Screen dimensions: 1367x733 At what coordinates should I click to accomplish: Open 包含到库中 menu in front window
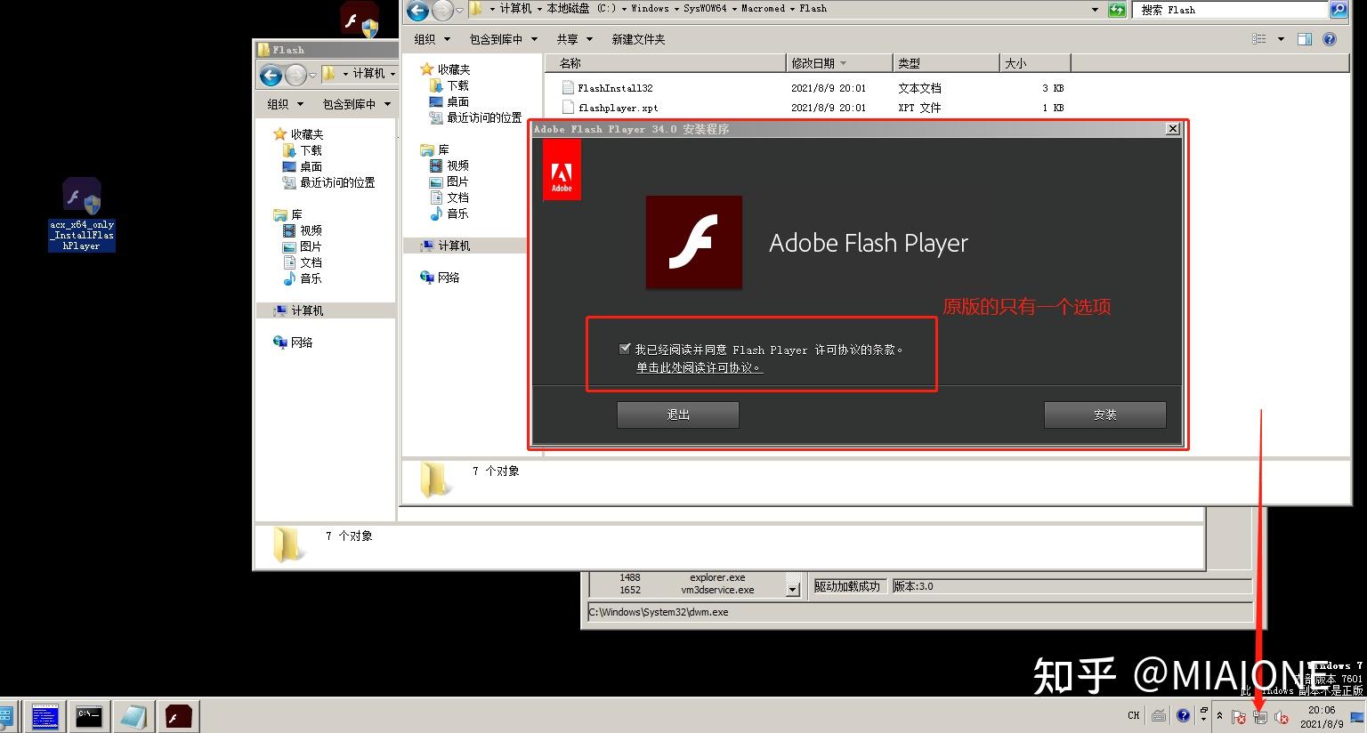point(503,39)
